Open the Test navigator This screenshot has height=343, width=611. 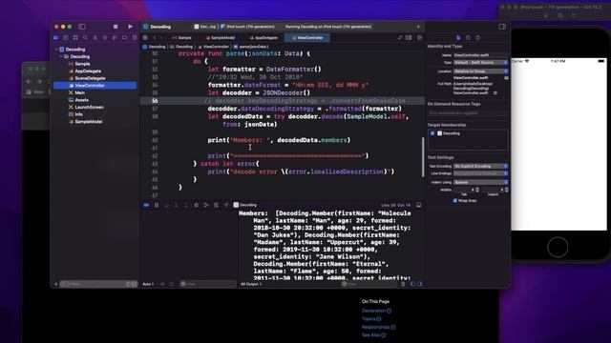[105, 38]
